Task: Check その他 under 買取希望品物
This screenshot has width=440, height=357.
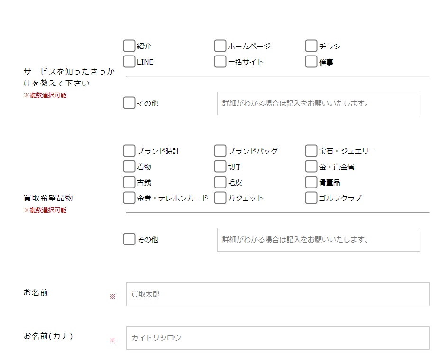Action: 129,239
